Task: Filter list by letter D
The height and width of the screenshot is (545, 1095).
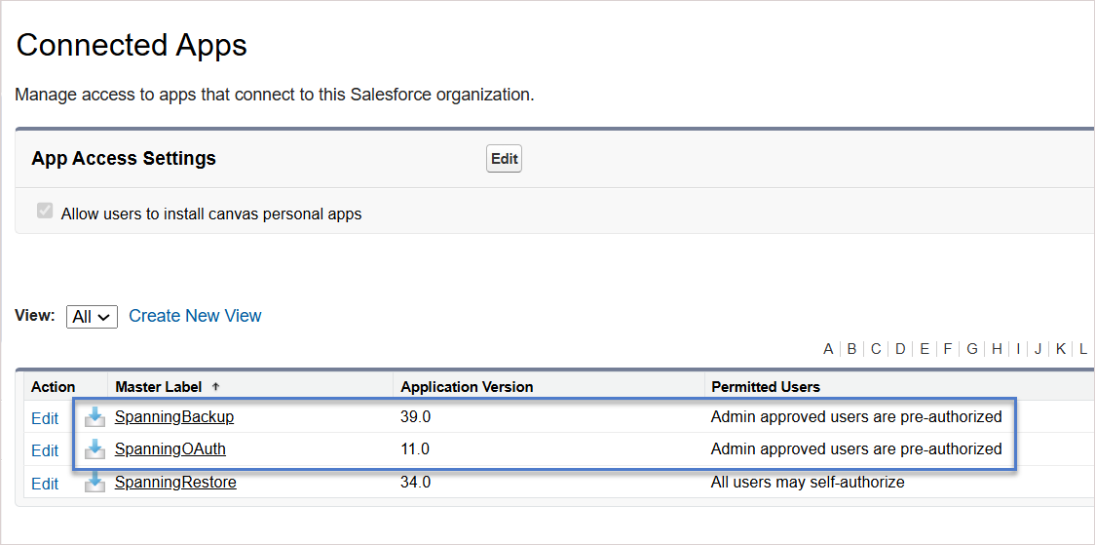Action: (900, 348)
